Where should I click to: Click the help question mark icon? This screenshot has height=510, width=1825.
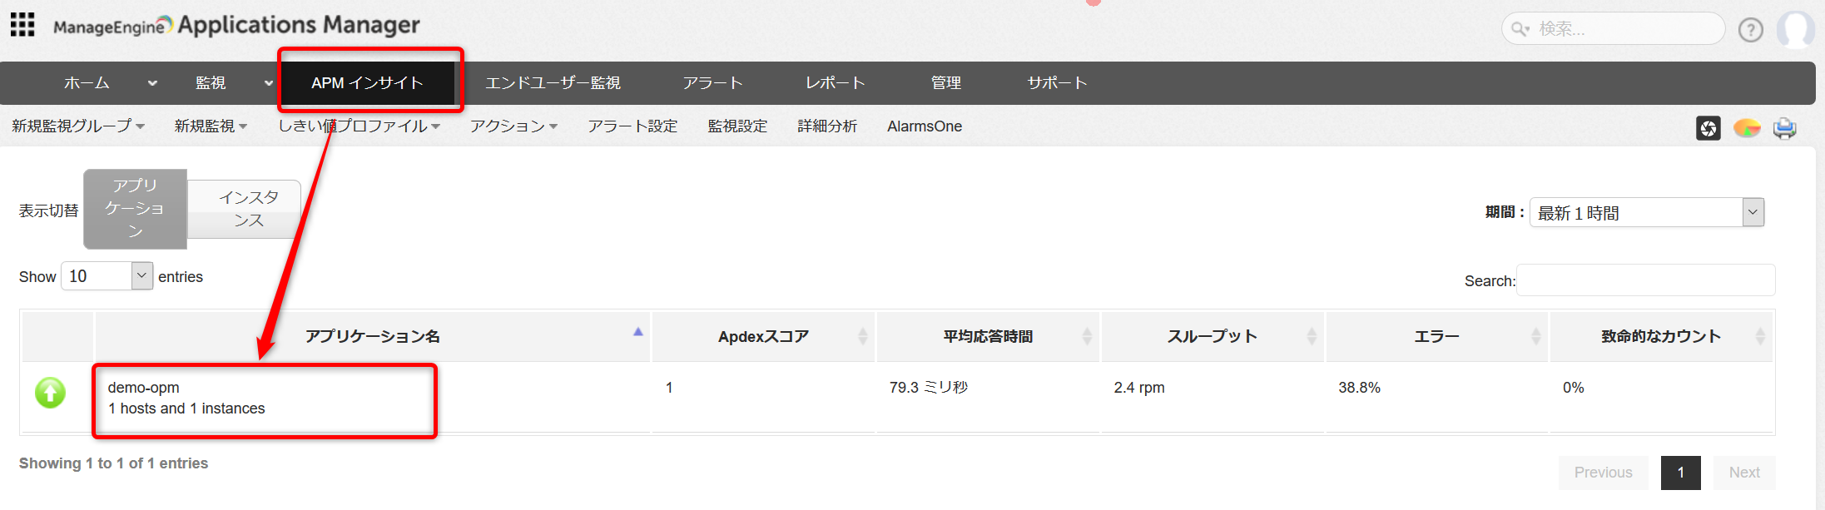point(1750,30)
